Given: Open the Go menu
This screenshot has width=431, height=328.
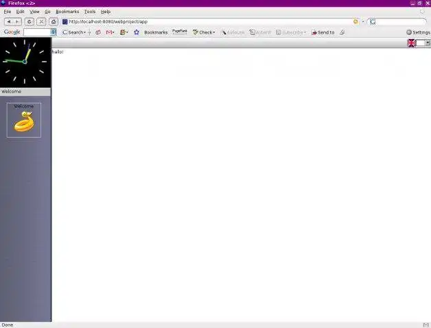Looking at the screenshot, I should [47, 12].
